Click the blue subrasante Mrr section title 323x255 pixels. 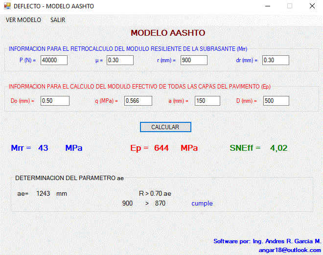(128, 49)
